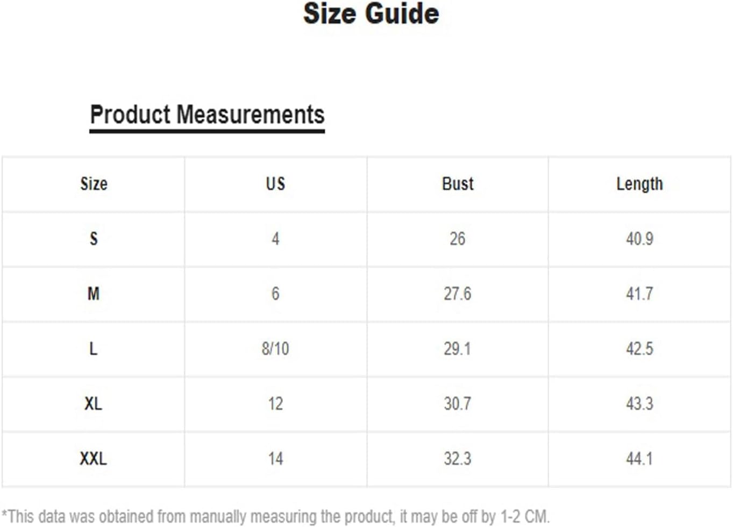Click the bust value 27.6 cell
Image resolution: width=733 pixels, height=527 pixels.
click(x=458, y=294)
